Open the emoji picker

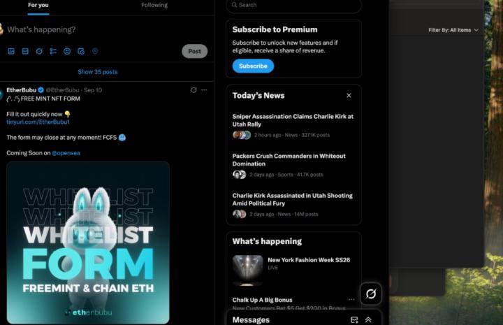click(67, 51)
